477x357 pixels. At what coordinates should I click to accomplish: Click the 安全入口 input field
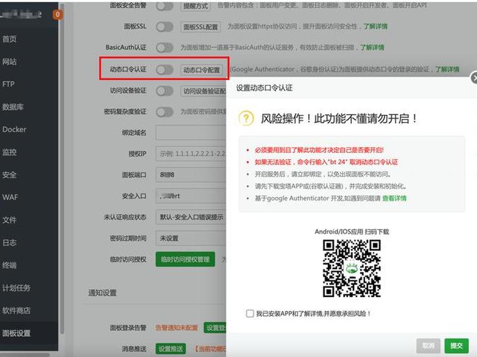[191, 196]
